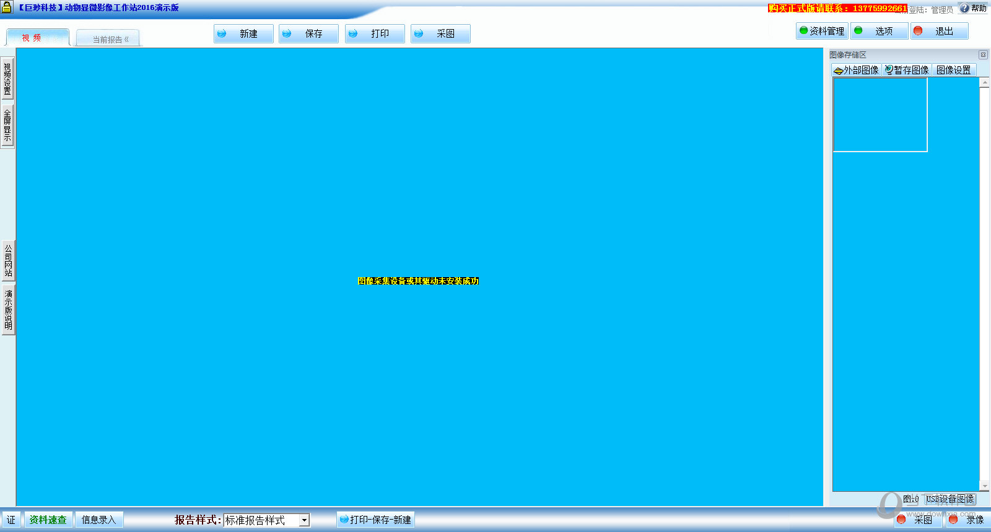Switch to the 视频 tab
991x532 pixels.
[x=37, y=38]
